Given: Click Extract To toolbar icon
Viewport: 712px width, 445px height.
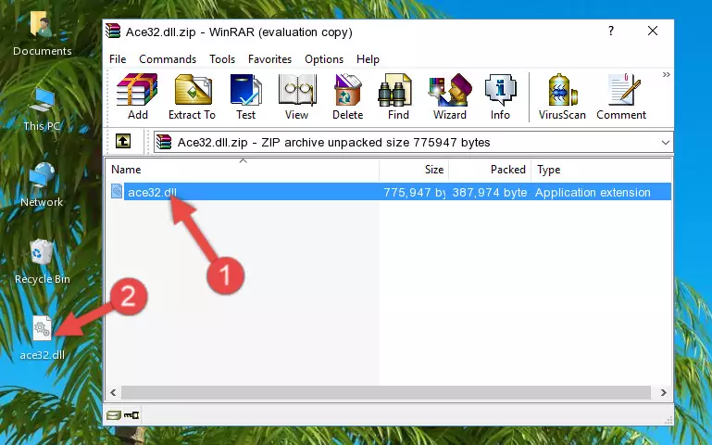Looking at the screenshot, I should tap(192, 96).
